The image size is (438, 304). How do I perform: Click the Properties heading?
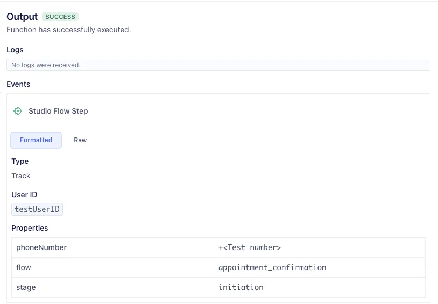tap(30, 228)
